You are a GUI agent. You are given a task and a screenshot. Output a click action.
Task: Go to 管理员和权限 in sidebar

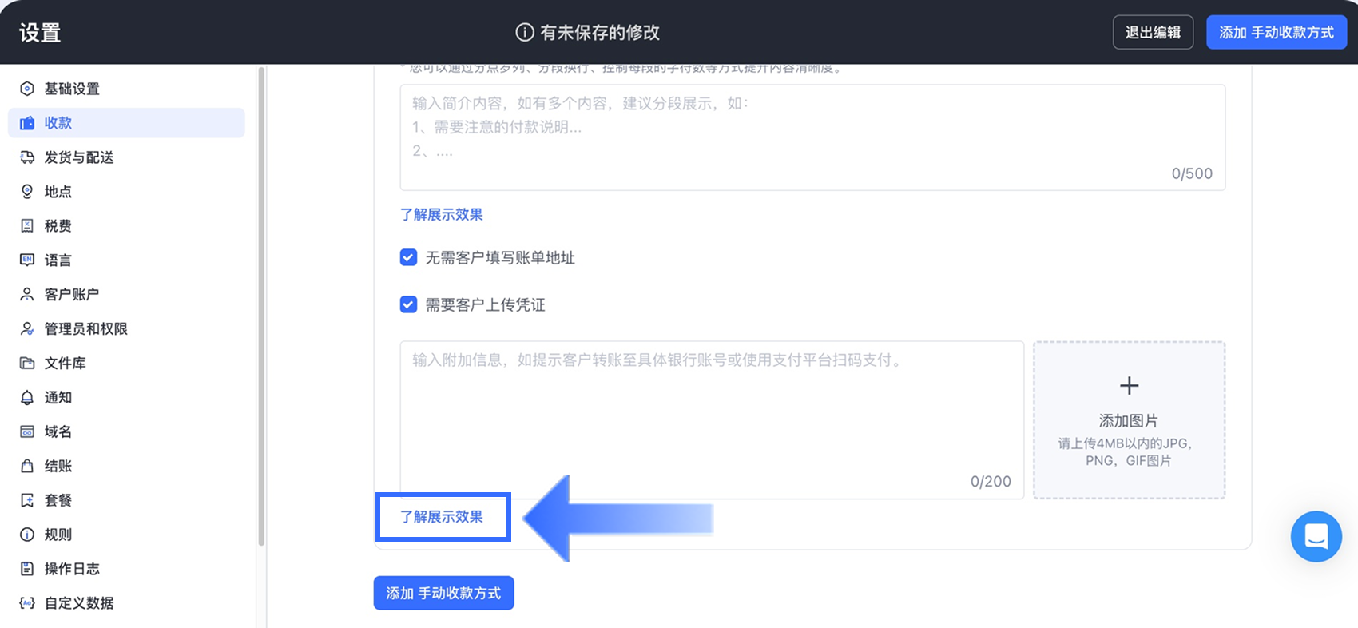click(x=85, y=329)
